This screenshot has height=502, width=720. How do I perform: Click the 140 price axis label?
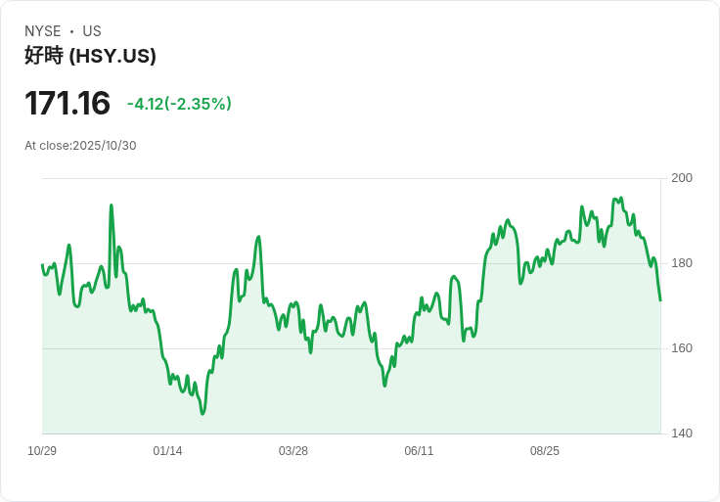point(682,434)
